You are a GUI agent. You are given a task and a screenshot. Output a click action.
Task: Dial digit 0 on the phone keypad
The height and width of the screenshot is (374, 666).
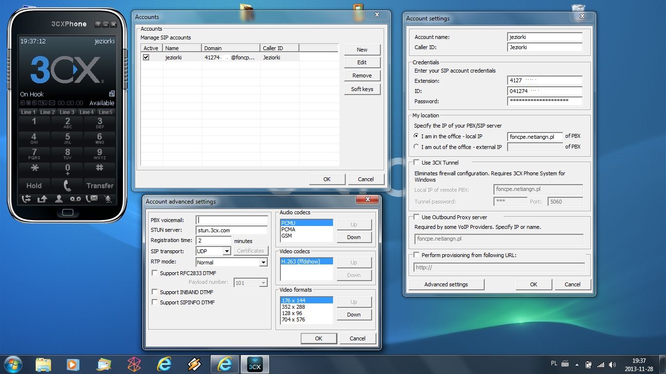tap(67, 169)
